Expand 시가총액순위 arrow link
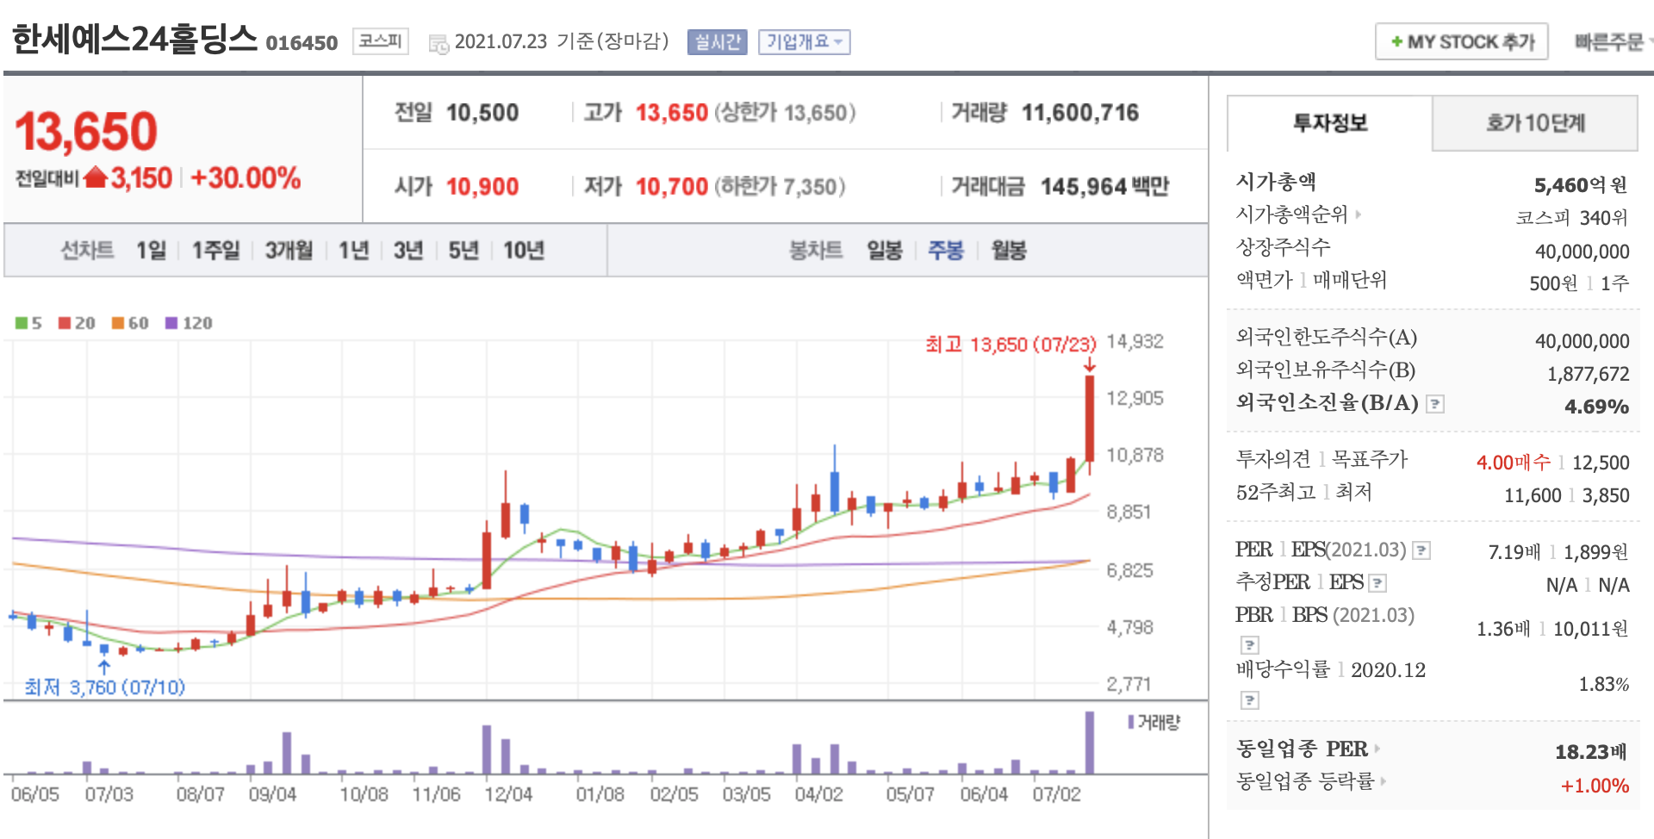The width and height of the screenshot is (1654, 839). point(1359,214)
